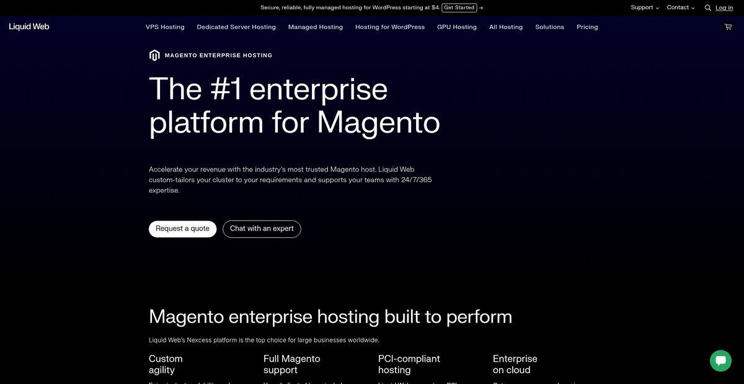This screenshot has height=384, width=744.
Task: Click Request a quote button
Action: (183, 229)
